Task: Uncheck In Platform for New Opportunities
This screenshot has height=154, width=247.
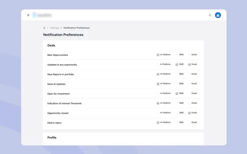Action: [x=158, y=55]
